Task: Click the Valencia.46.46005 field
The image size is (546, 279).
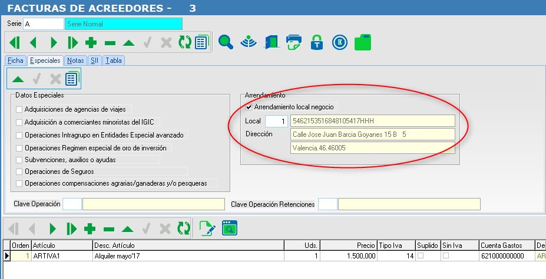Action: 373,147
